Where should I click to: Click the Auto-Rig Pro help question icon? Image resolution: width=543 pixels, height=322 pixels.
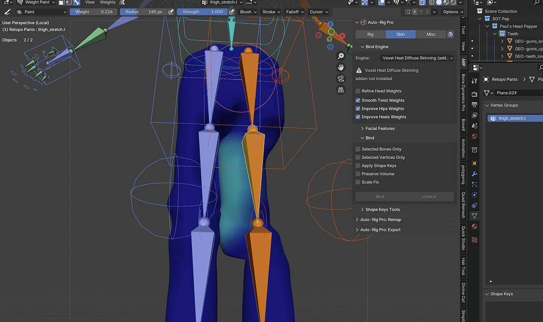[450, 34]
